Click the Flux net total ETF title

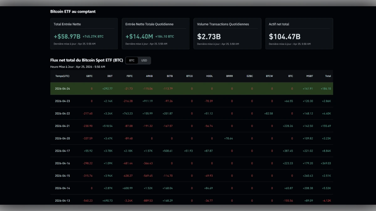(x=86, y=60)
